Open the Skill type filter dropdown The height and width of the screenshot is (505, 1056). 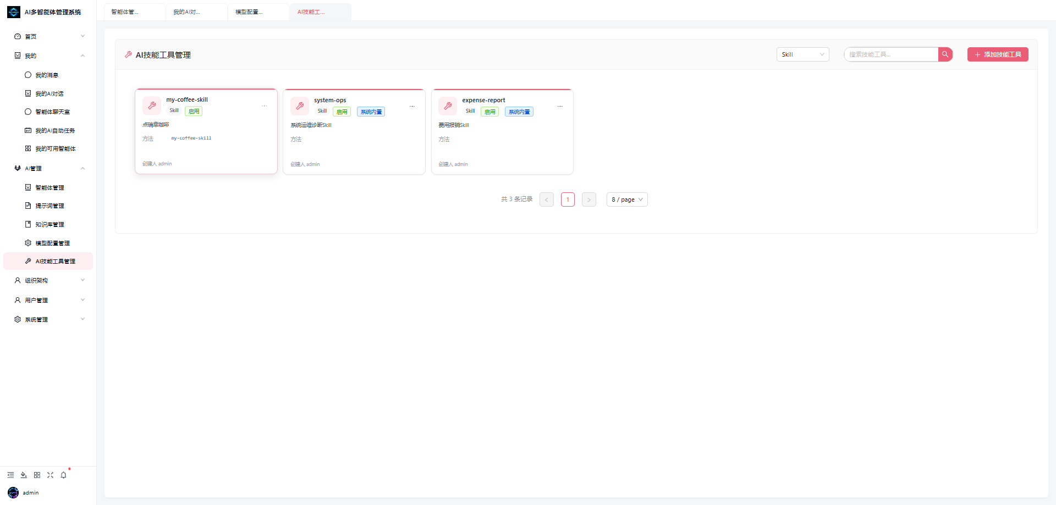[x=802, y=54]
